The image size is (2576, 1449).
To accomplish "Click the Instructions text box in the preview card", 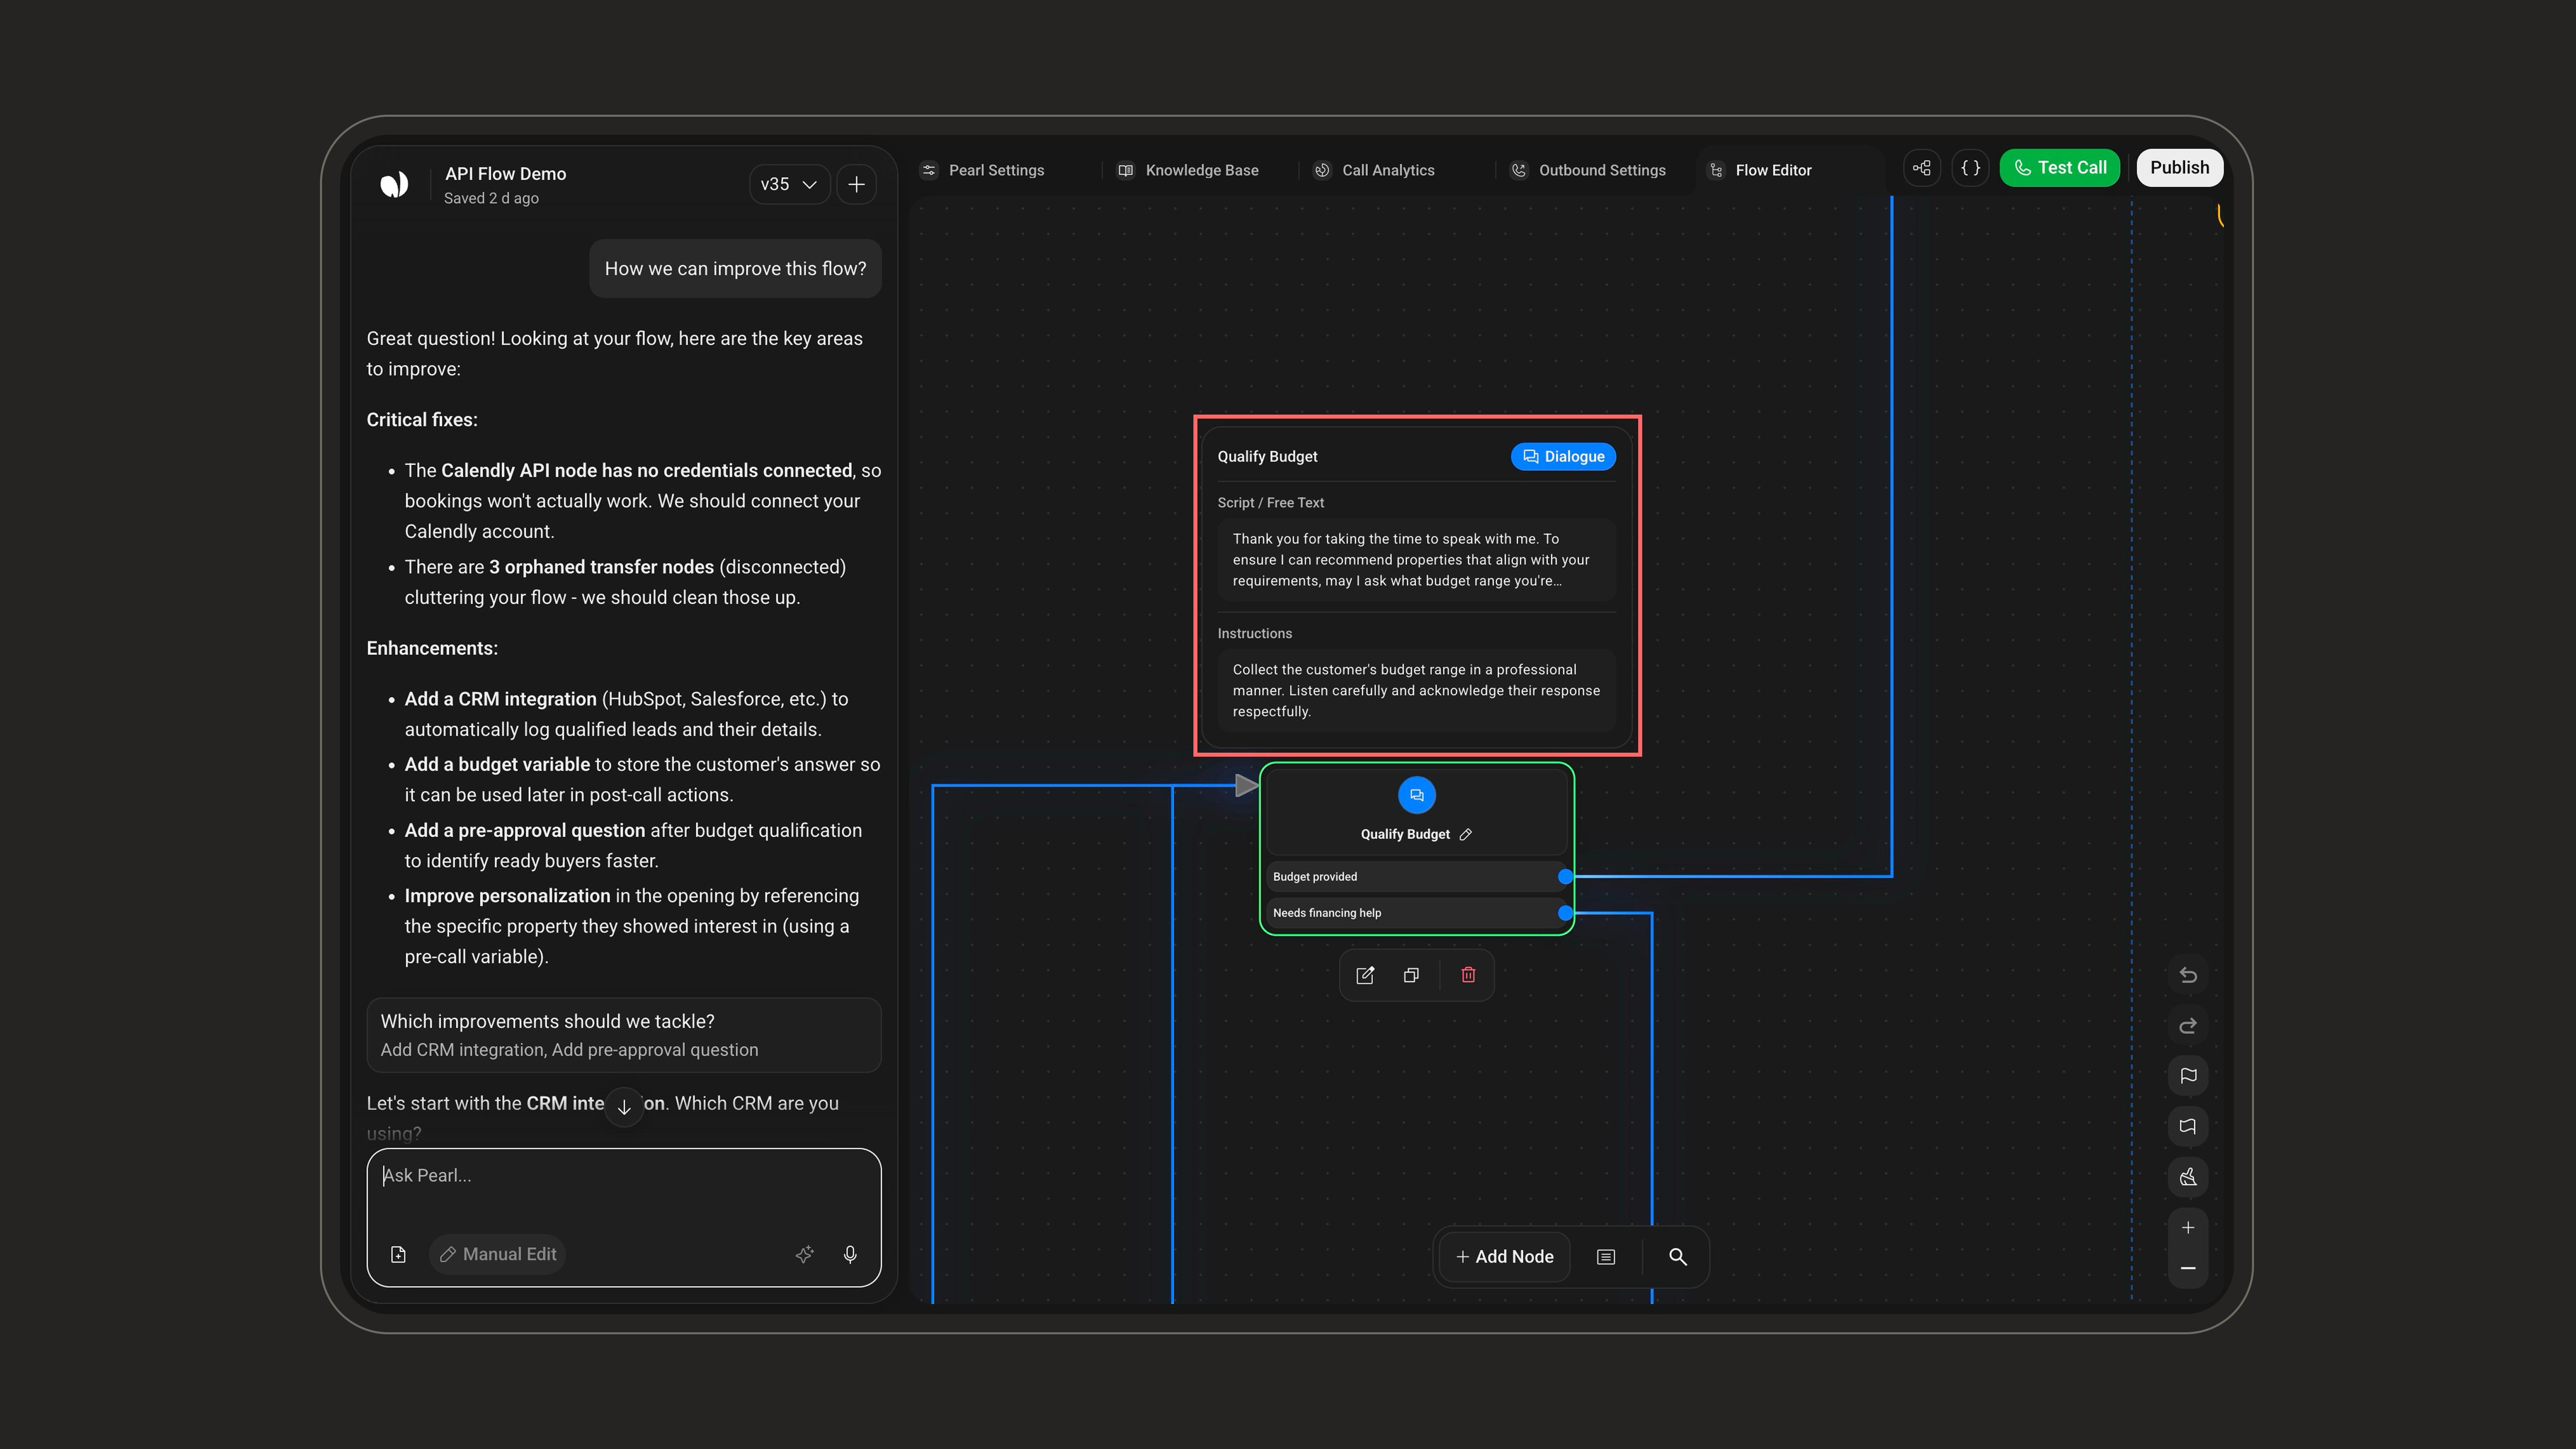I will pos(1416,691).
